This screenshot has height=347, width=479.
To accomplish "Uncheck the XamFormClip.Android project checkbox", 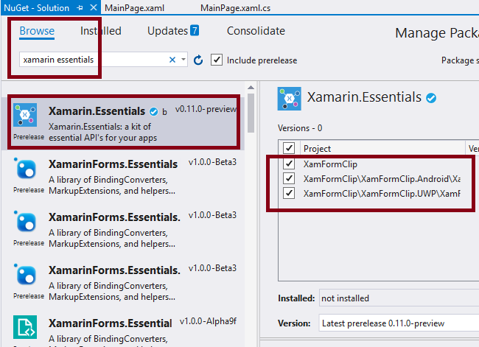I will [x=289, y=178].
